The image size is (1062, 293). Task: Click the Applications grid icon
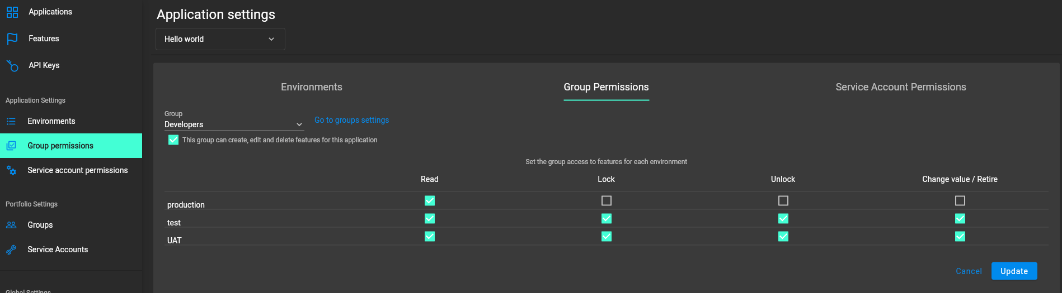pyautogui.click(x=12, y=12)
